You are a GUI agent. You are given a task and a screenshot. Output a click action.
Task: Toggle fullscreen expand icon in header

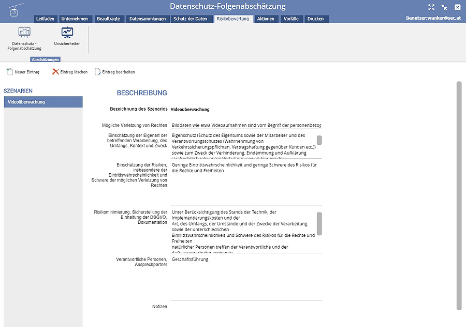pyautogui.click(x=431, y=7)
